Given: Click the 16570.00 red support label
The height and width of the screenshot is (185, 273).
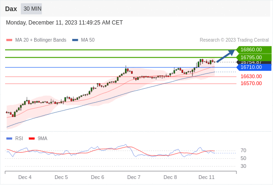Looking at the screenshot, I should coord(251,83).
